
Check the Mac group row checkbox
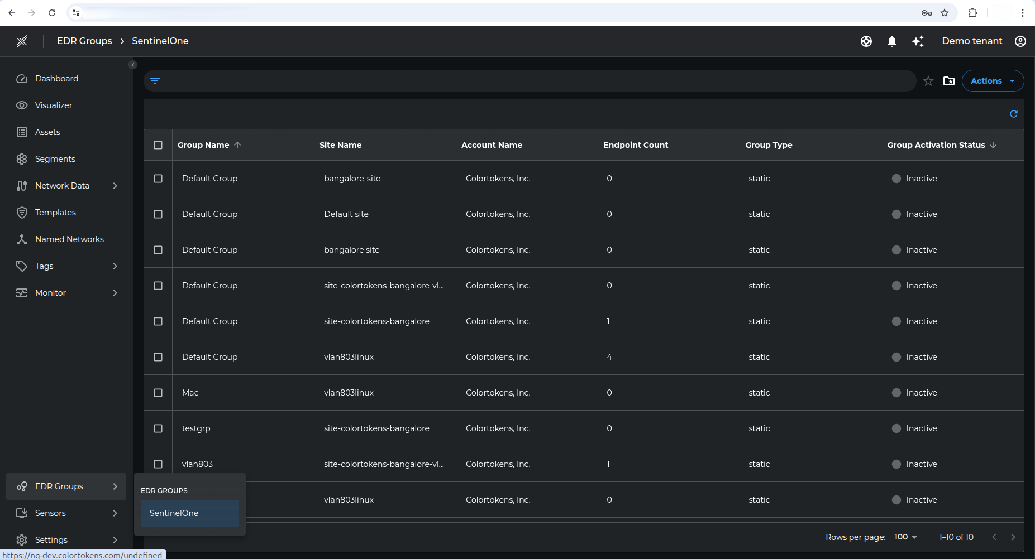click(x=158, y=393)
